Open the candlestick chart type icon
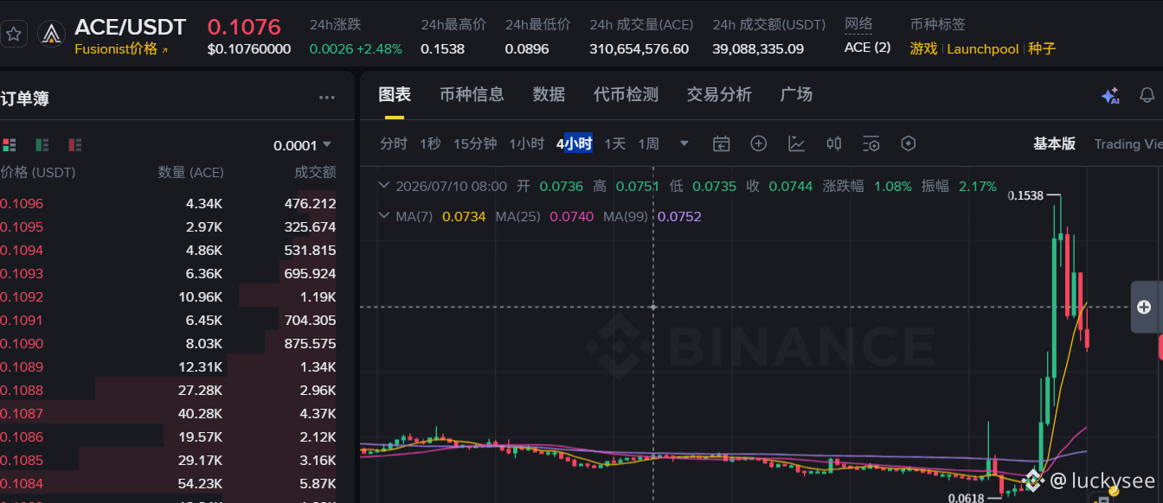Image resolution: width=1163 pixels, height=503 pixels. point(834,143)
